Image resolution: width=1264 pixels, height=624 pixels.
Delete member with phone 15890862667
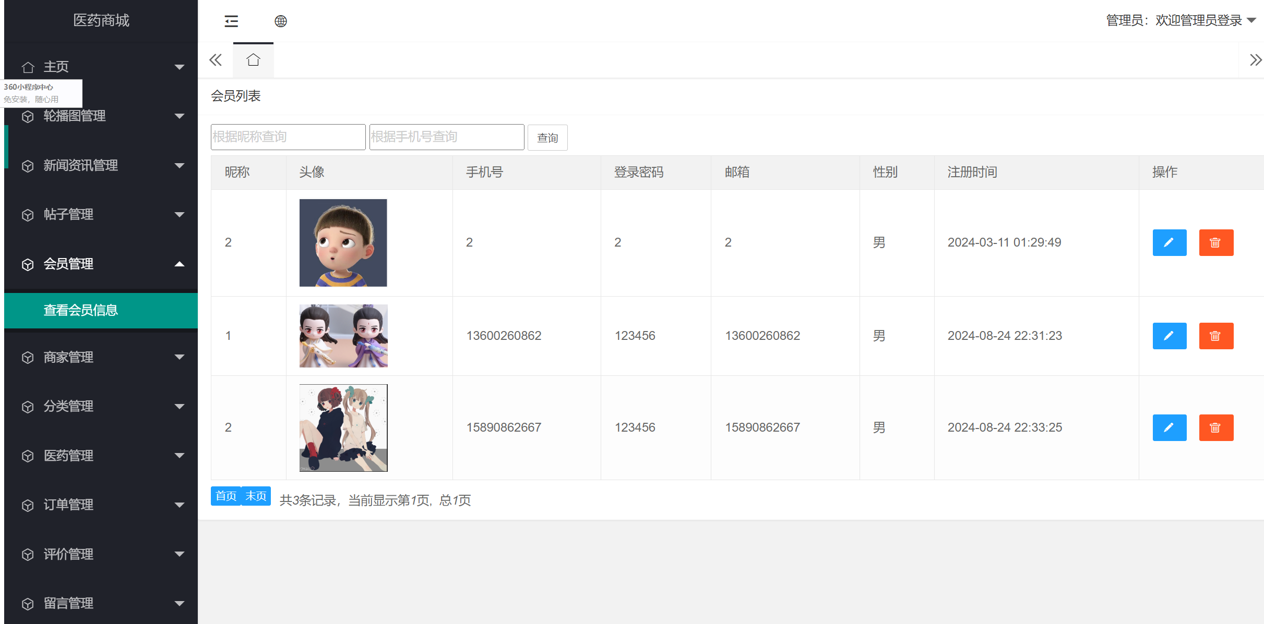point(1215,427)
